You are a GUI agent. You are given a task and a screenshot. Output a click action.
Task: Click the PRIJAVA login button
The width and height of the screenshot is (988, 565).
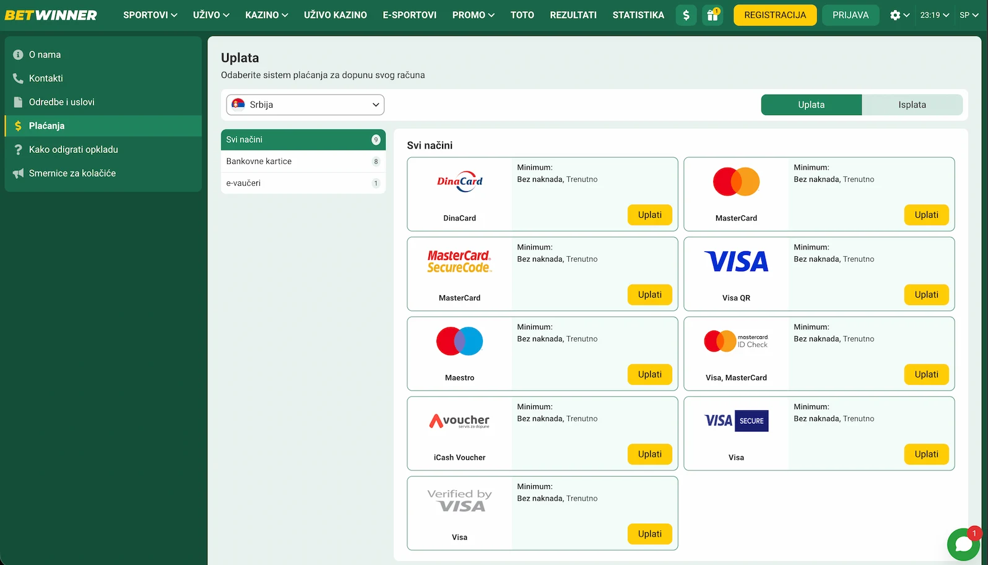851,15
